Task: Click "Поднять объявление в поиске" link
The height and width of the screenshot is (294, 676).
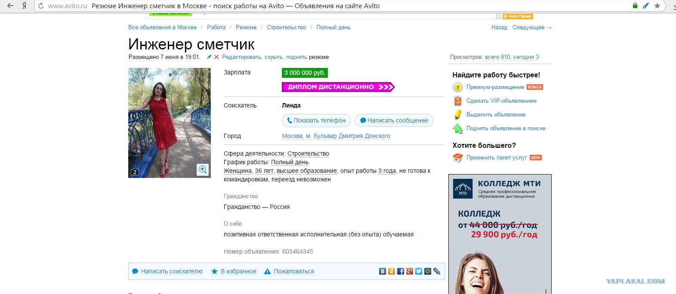Action: coord(506,128)
